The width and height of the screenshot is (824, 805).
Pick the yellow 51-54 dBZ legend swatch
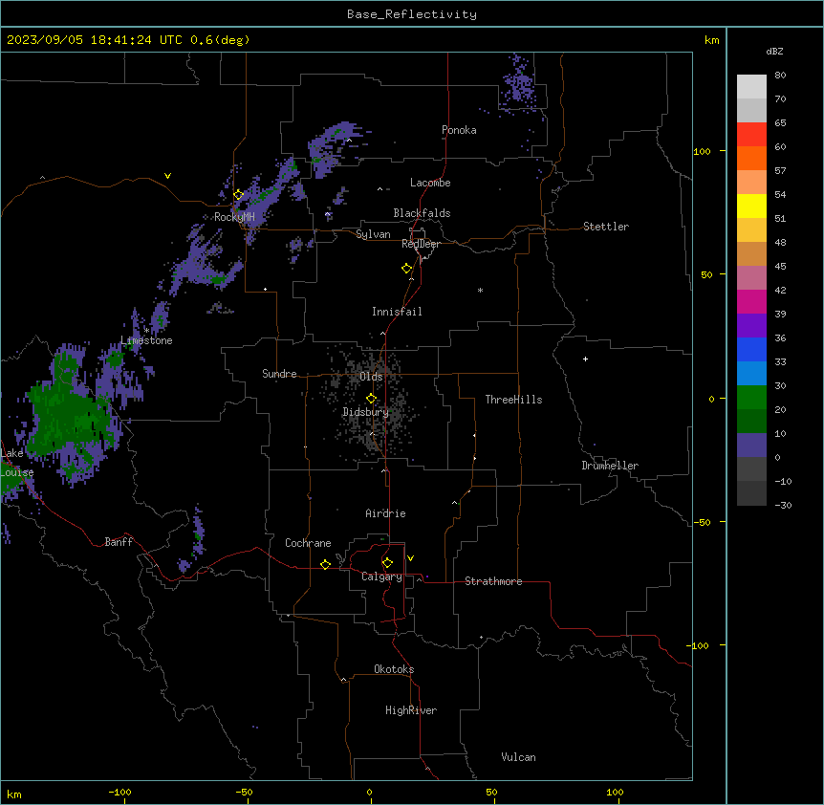(751, 206)
